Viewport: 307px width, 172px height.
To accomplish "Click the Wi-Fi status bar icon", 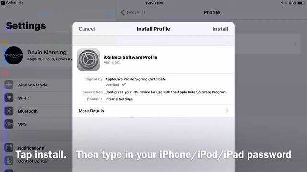I will (21, 3).
